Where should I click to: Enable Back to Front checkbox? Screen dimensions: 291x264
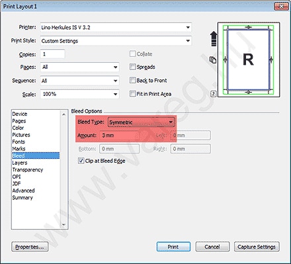[x=132, y=80]
